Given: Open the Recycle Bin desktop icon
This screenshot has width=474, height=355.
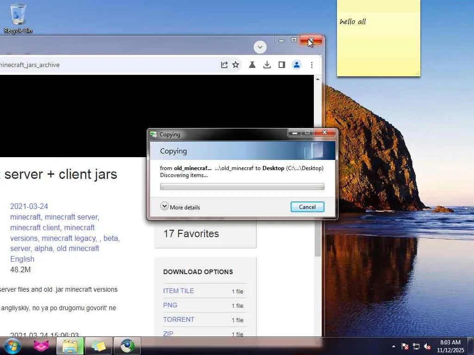Looking at the screenshot, I should 18,18.
